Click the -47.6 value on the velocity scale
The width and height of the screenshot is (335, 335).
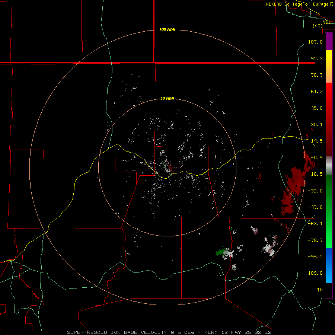pyautogui.click(x=315, y=207)
